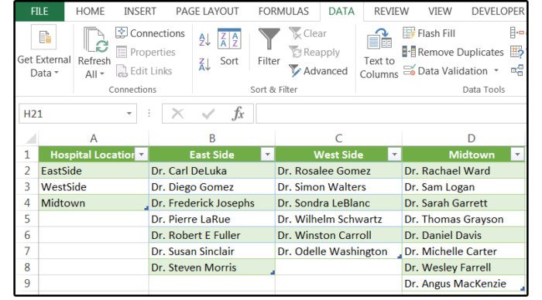The image size is (542, 300).
Task: Select cell containing Dr. Susan Sinclair
Action: 212,251
